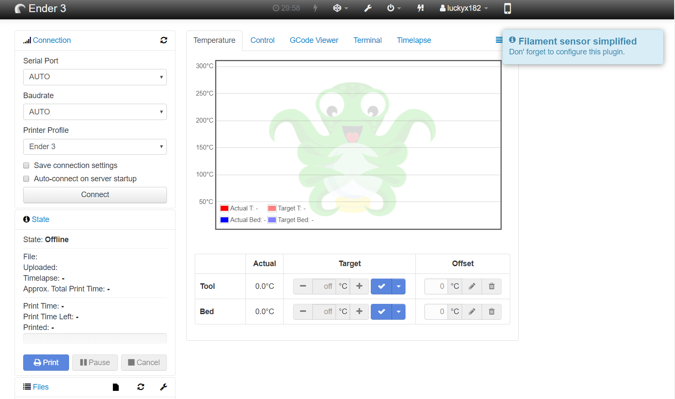Edit Tool offset with pencil icon
Viewport: 675px width, 399px height.
pos(472,286)
